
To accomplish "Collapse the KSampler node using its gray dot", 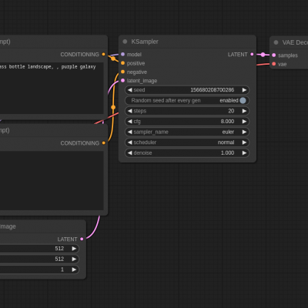I will point(125,42).
